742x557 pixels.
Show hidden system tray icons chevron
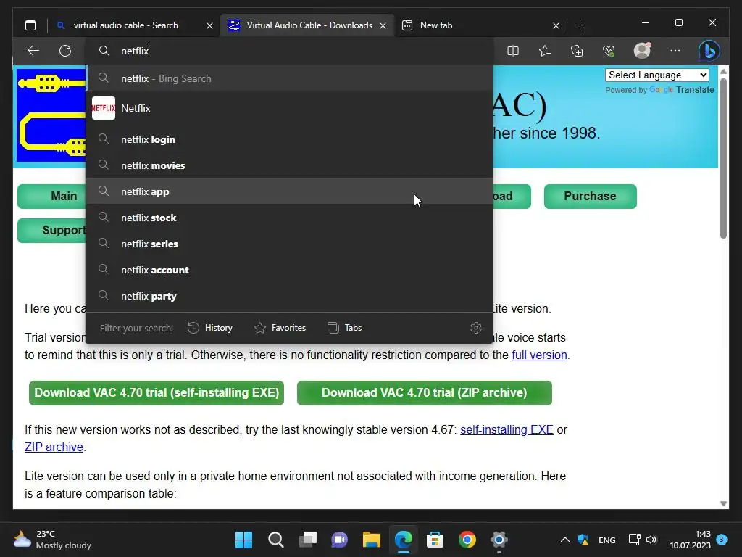(x=565, y=540)
